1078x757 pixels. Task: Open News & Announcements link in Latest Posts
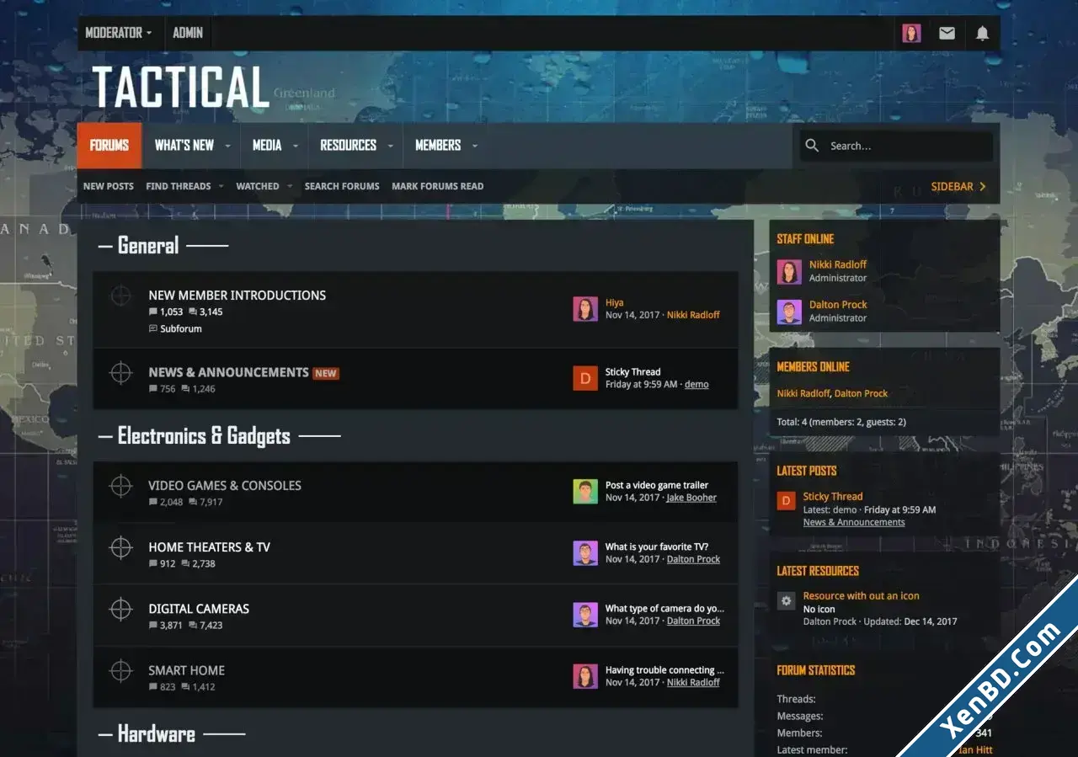(854, 522)
